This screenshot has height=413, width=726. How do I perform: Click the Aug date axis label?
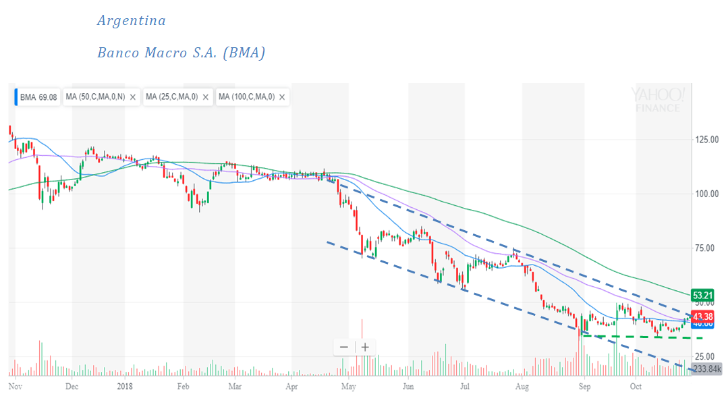[x=522, y=386]
